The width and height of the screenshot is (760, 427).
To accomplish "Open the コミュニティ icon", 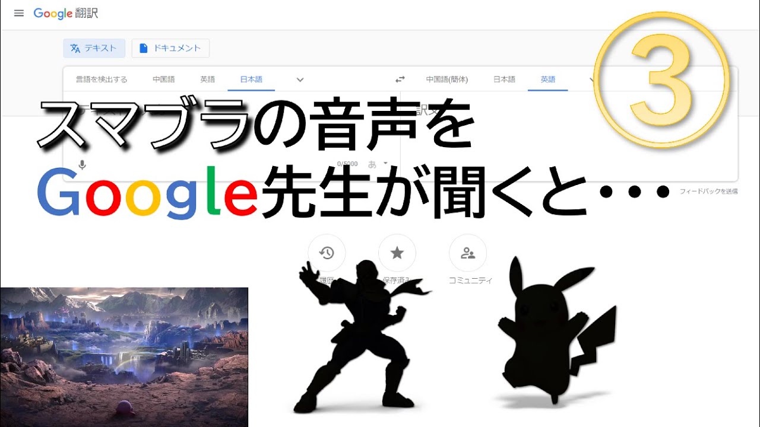I will pos(468,253).
